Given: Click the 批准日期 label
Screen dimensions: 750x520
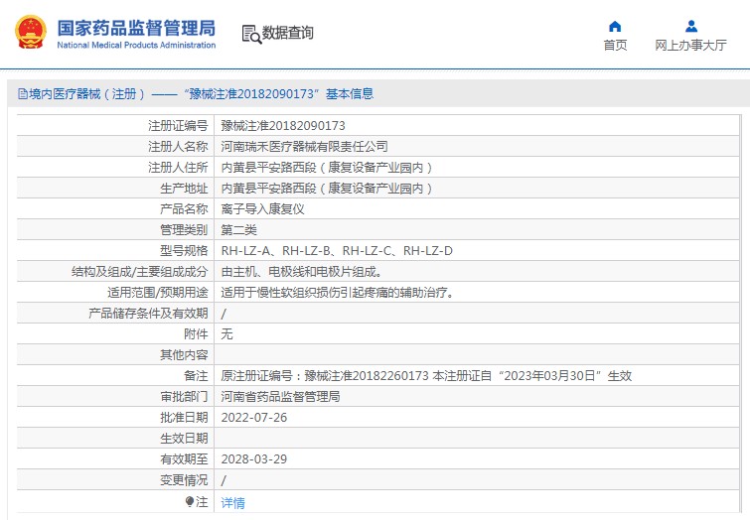Looking at the screenshot, I should click(x=184, y=417).
